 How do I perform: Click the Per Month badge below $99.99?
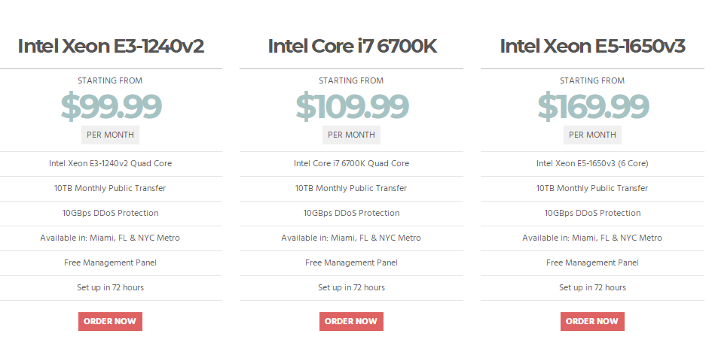[110, 135]
